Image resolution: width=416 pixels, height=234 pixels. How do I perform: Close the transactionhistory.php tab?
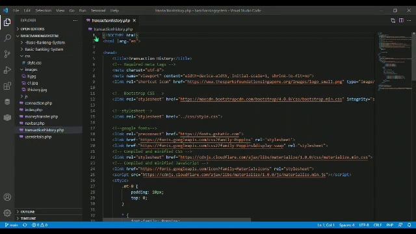pyautogui.click(x=135, y=20)
